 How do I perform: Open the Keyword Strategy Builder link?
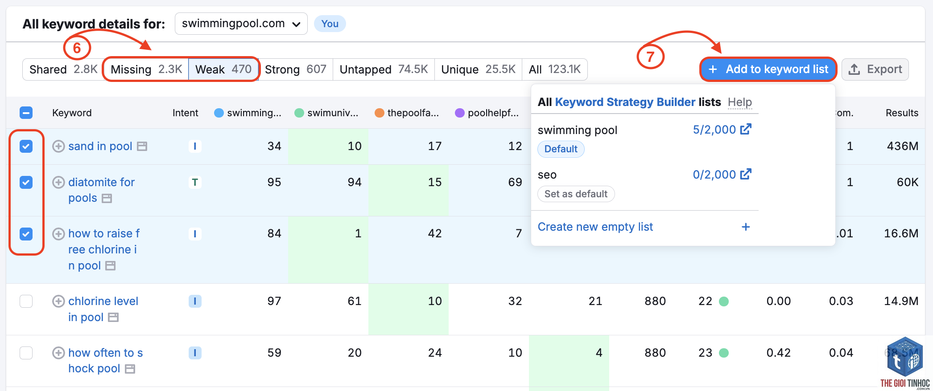[625, 102]
